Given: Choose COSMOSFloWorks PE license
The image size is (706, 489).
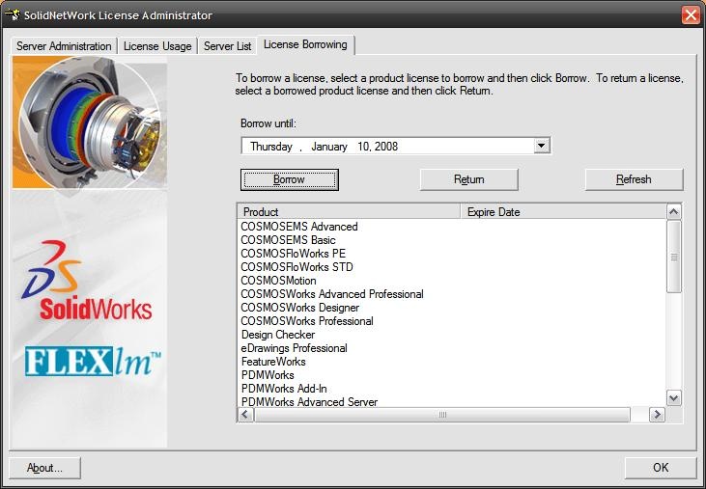Looking at the screenshot, I should (293, 254).
